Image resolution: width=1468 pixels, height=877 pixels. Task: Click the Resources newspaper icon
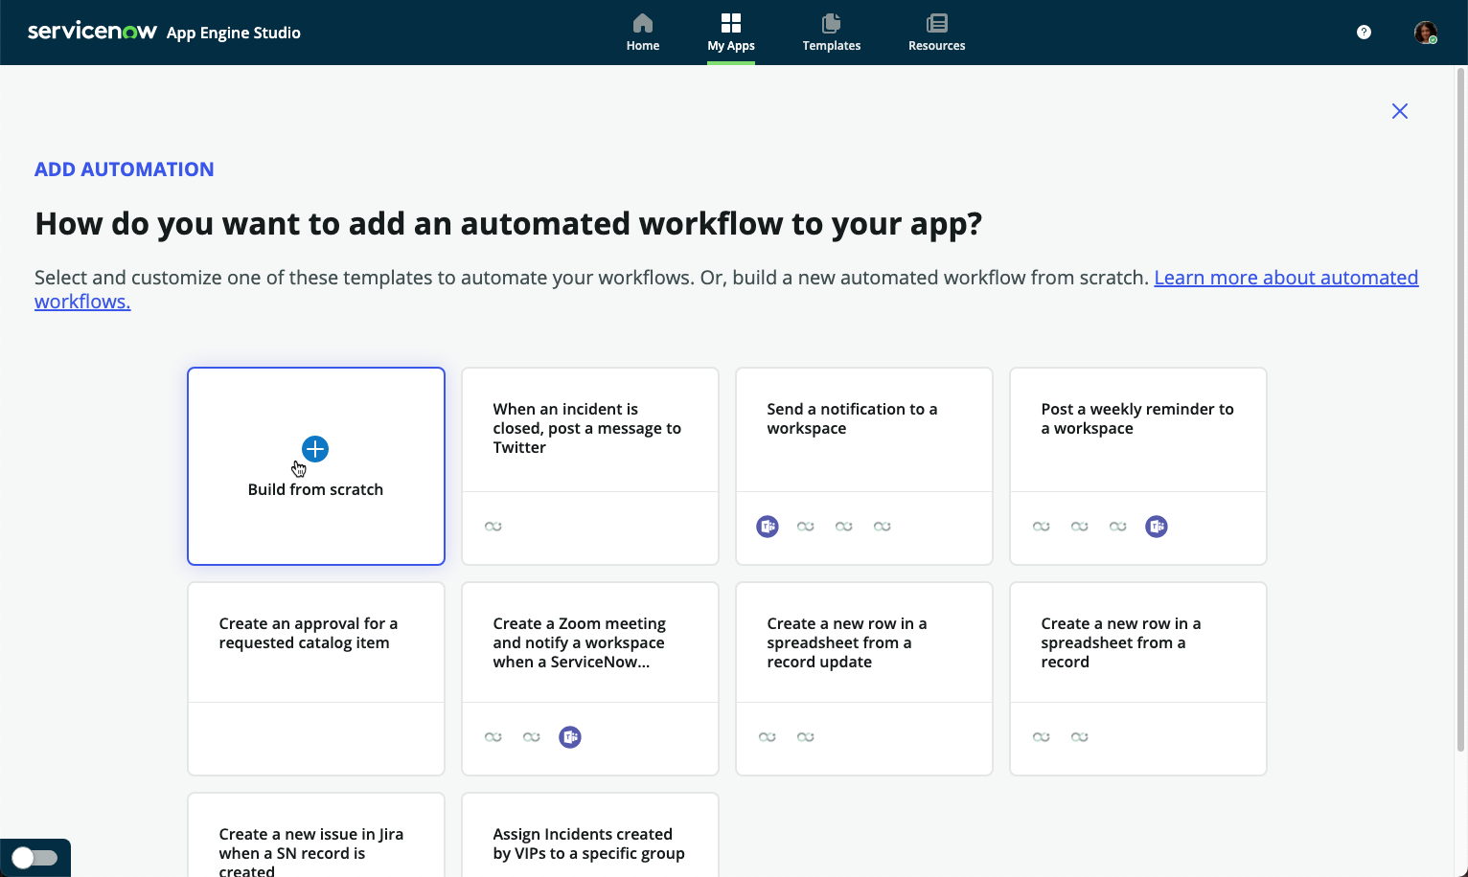pyautogui.click(x=937, y=22)
